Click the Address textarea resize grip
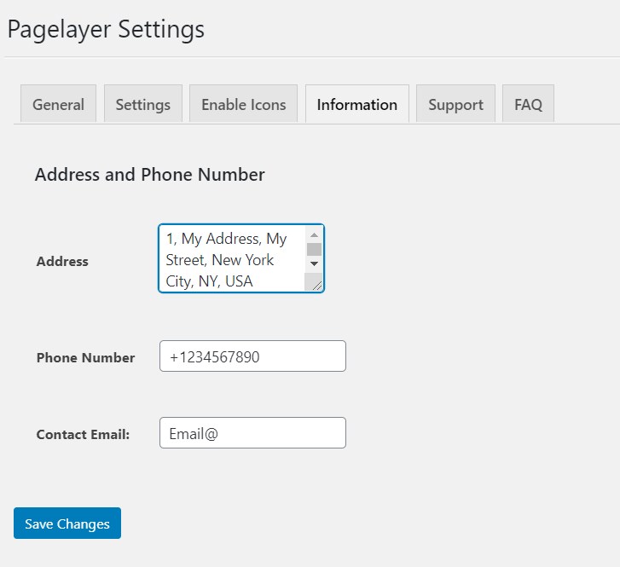The image size is (620, 567). [316, 285]
